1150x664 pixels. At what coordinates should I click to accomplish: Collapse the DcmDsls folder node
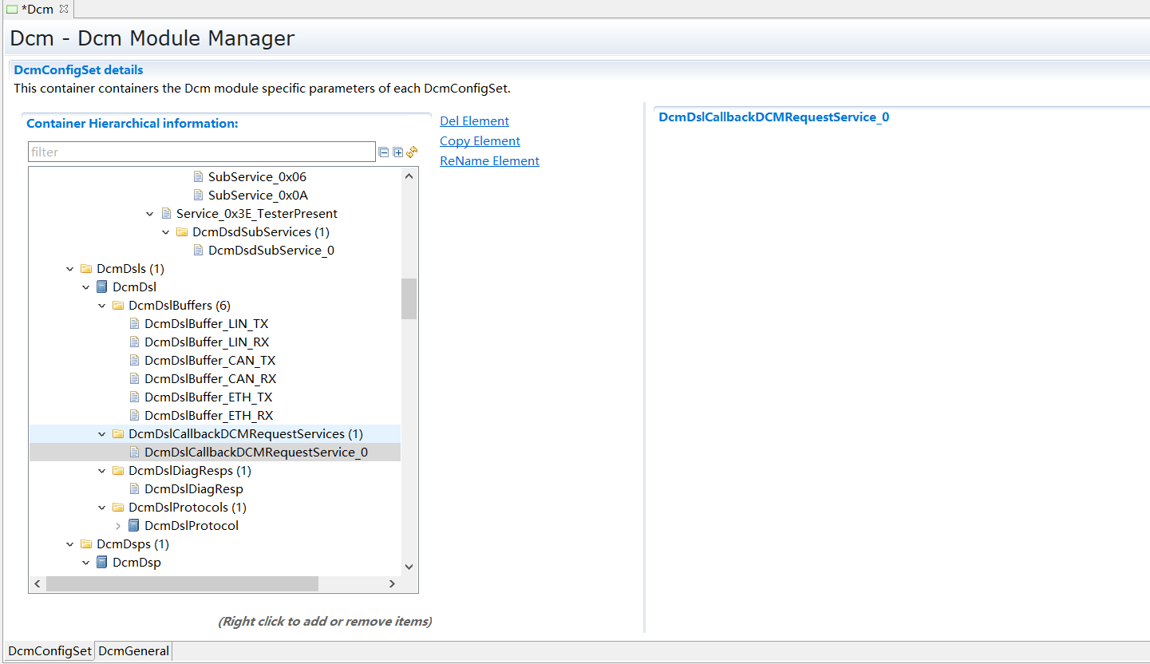coord(70,268)
